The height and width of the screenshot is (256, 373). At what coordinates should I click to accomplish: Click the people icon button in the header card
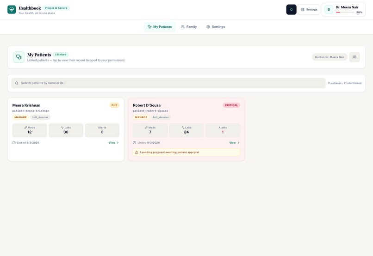coord(354,57)
